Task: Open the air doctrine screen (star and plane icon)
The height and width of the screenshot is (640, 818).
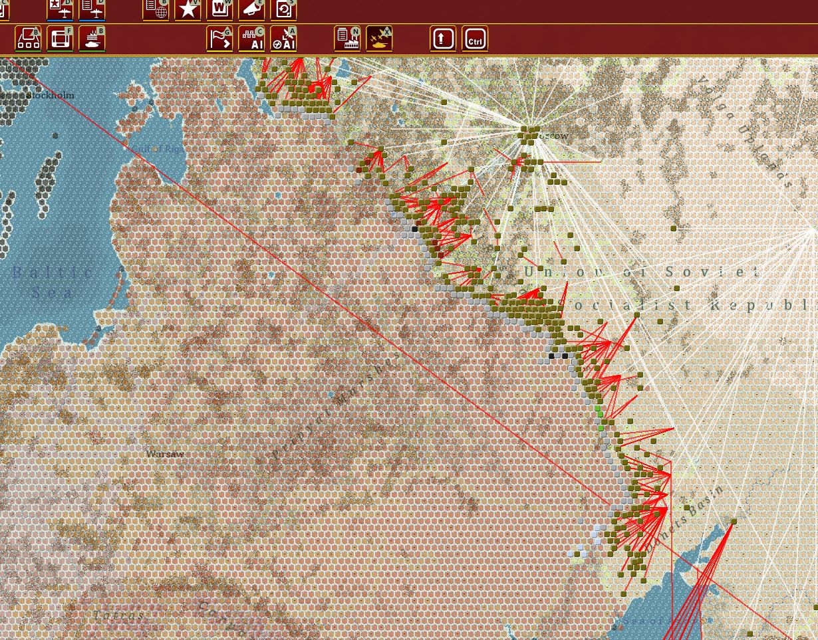Action: tap(60, 9)
